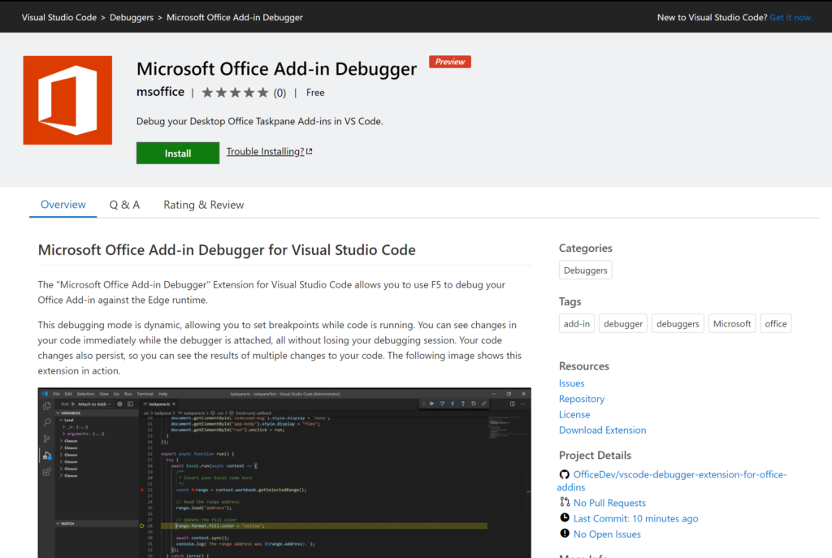
Task: Click the No Pull Requests link
Action: click(609, 503)
